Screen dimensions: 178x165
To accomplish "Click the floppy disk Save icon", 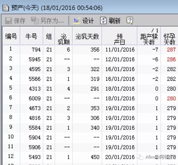I will [x=8, y=21].
